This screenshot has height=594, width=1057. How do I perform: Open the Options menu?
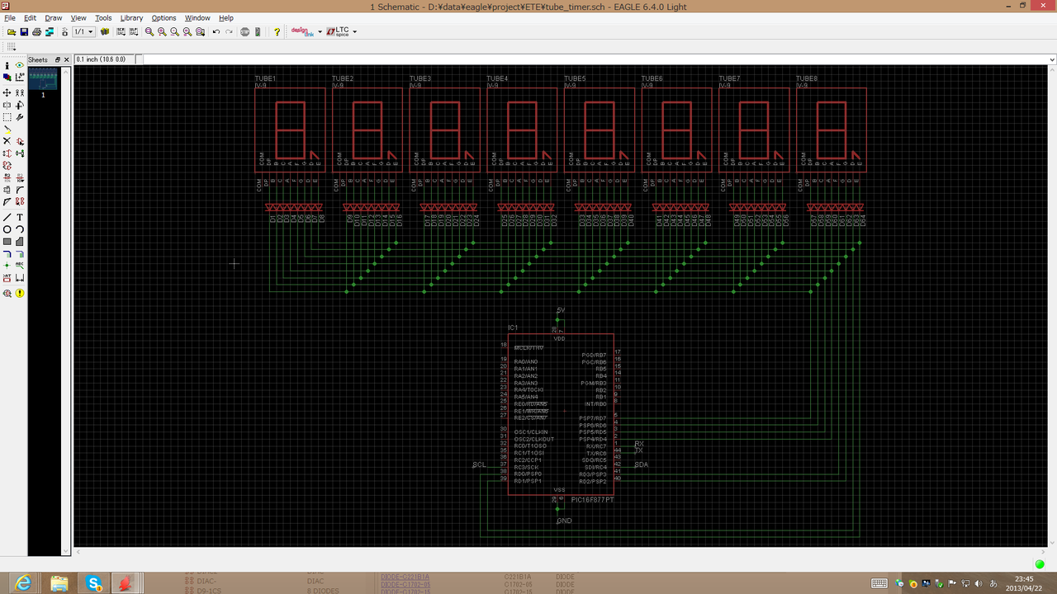pyautogui.click(x=164, y=17)
